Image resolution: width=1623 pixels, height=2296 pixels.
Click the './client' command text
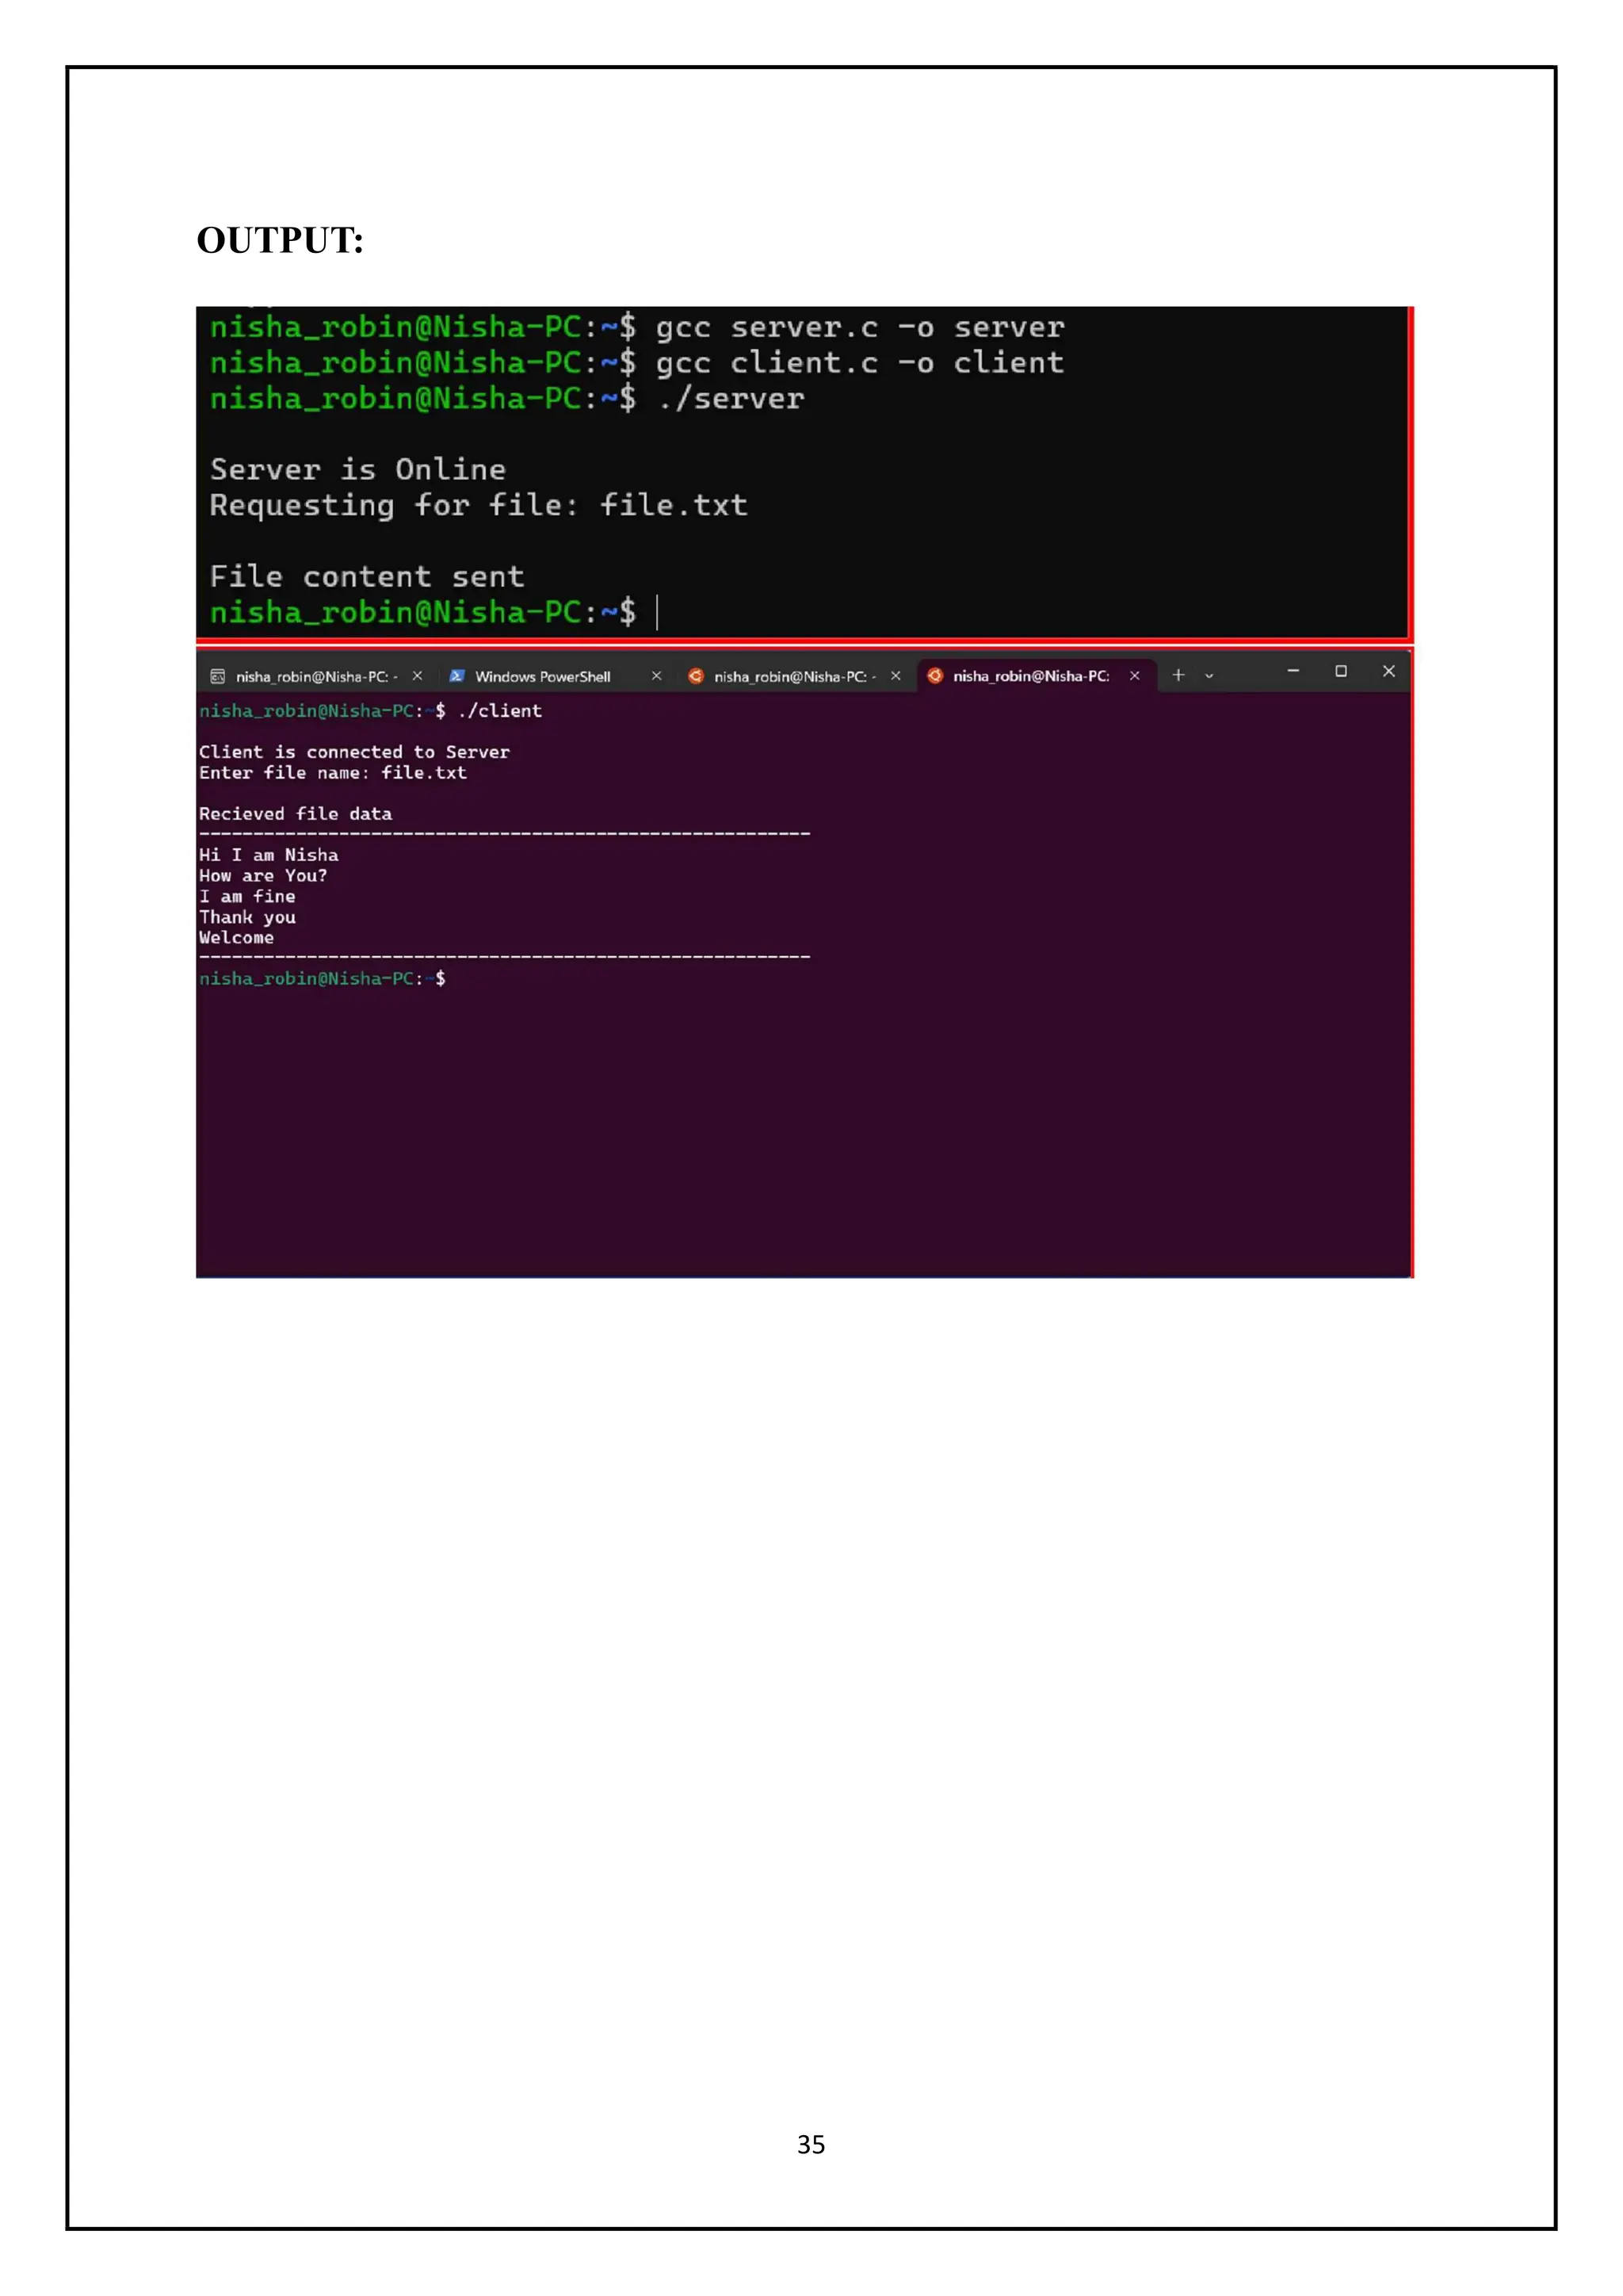(x=500, y=711)
